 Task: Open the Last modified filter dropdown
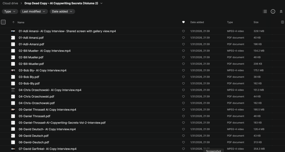(x=34, y=11)
